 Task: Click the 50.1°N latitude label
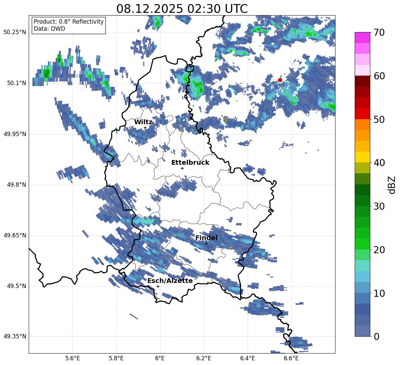(16, 83)
